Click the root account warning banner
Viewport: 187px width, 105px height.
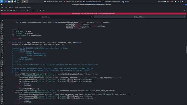tap(93, 14)
